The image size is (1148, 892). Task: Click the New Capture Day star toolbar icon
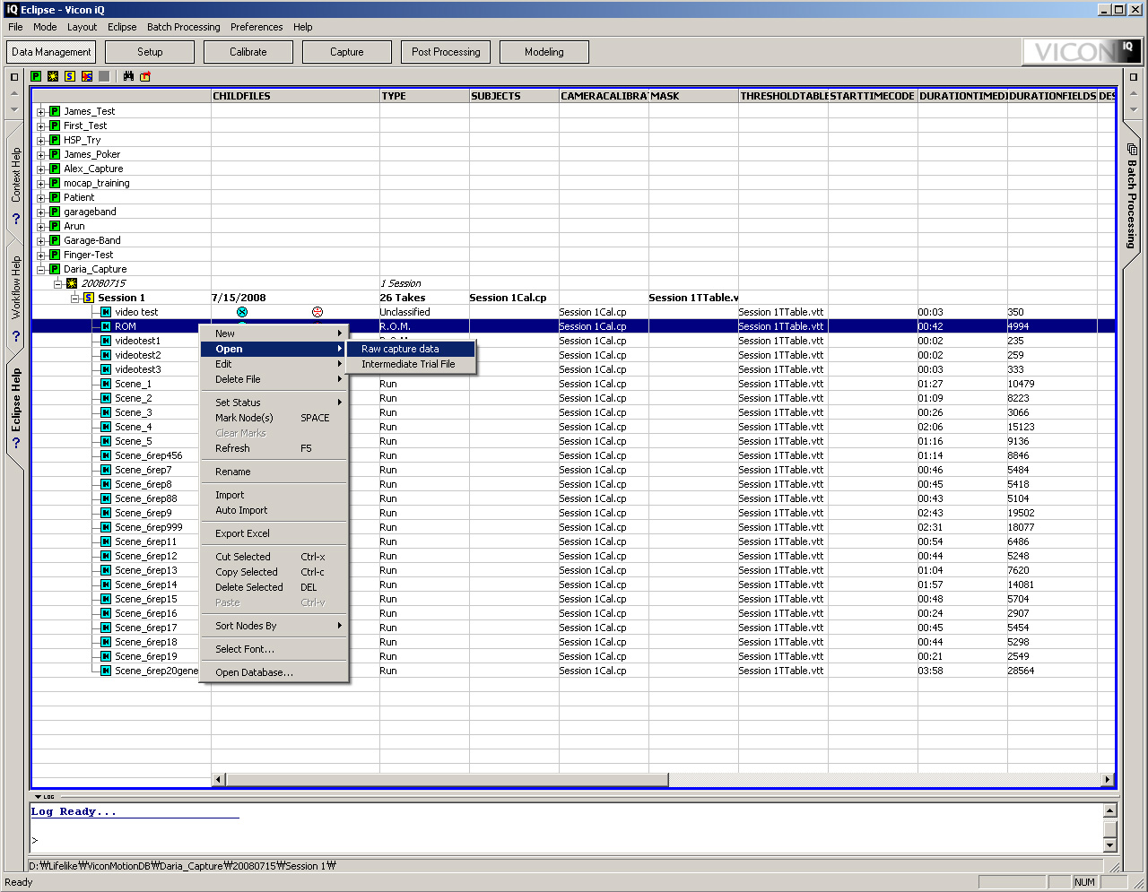(x=53, y=76)
